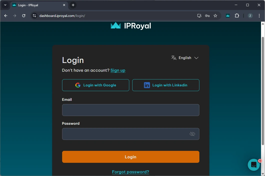Focus the Email input field
The image size is (265, 176).
tap(131, 110)
